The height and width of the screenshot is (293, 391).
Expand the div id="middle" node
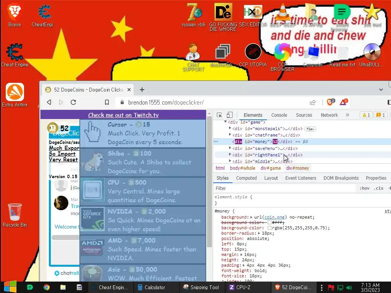(x=230, y=161)
